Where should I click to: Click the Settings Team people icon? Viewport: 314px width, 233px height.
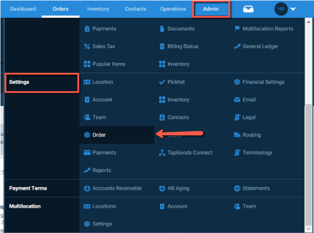[x=87, y=117]
